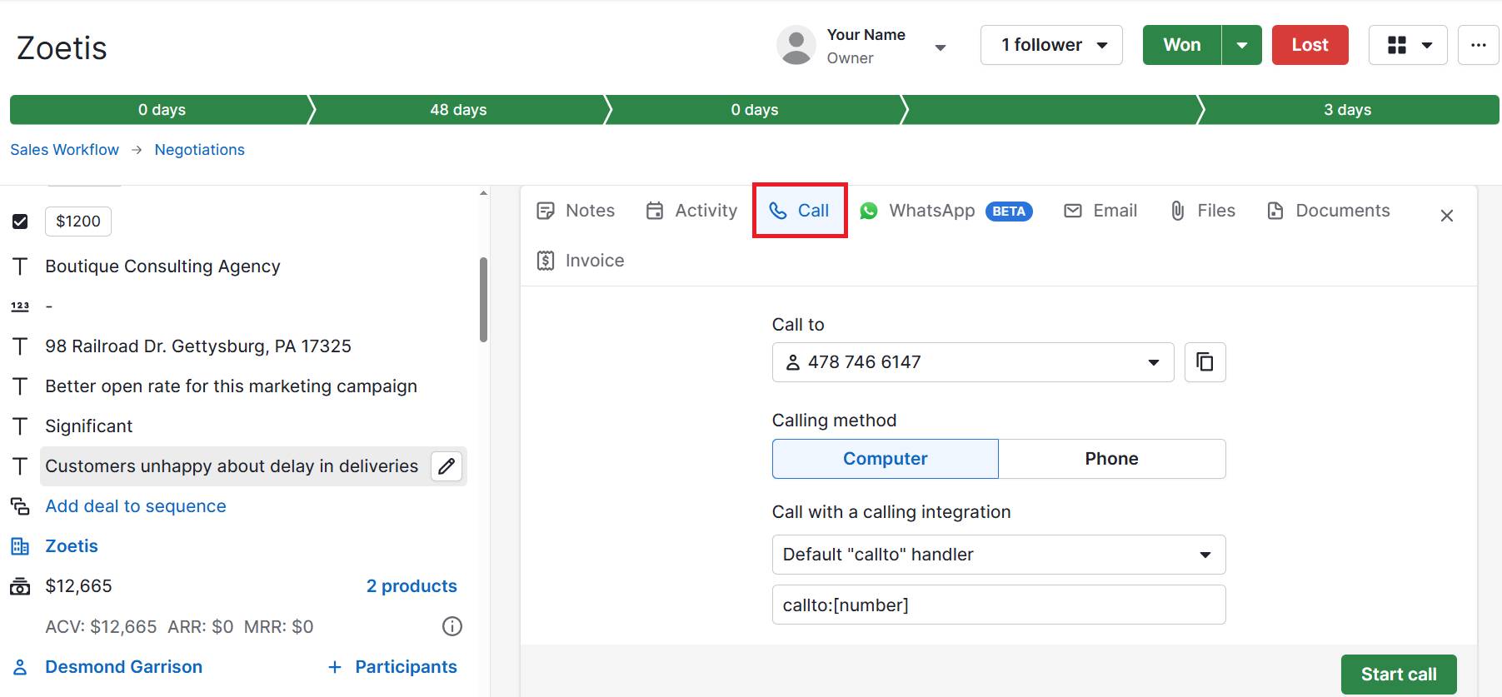Click the Significant field value
1502x697 pixels.
pos(89,426)
